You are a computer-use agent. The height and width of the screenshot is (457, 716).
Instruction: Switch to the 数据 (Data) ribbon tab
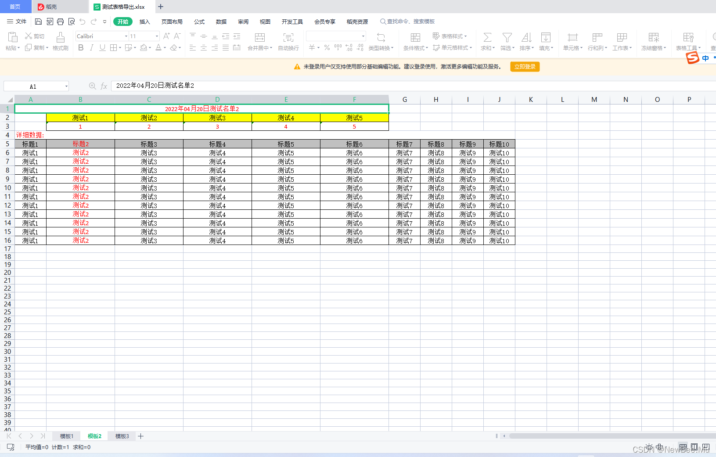point(221,22)
